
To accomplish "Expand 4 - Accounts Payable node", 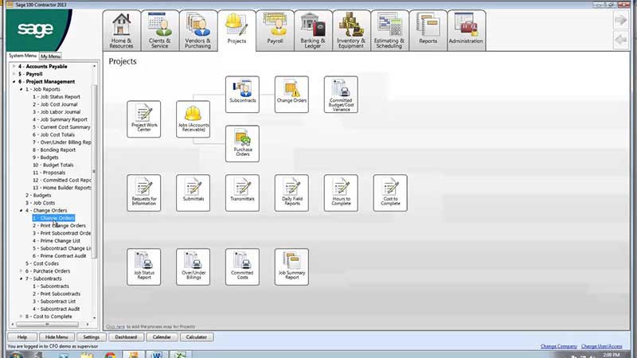I will point(14,66).
